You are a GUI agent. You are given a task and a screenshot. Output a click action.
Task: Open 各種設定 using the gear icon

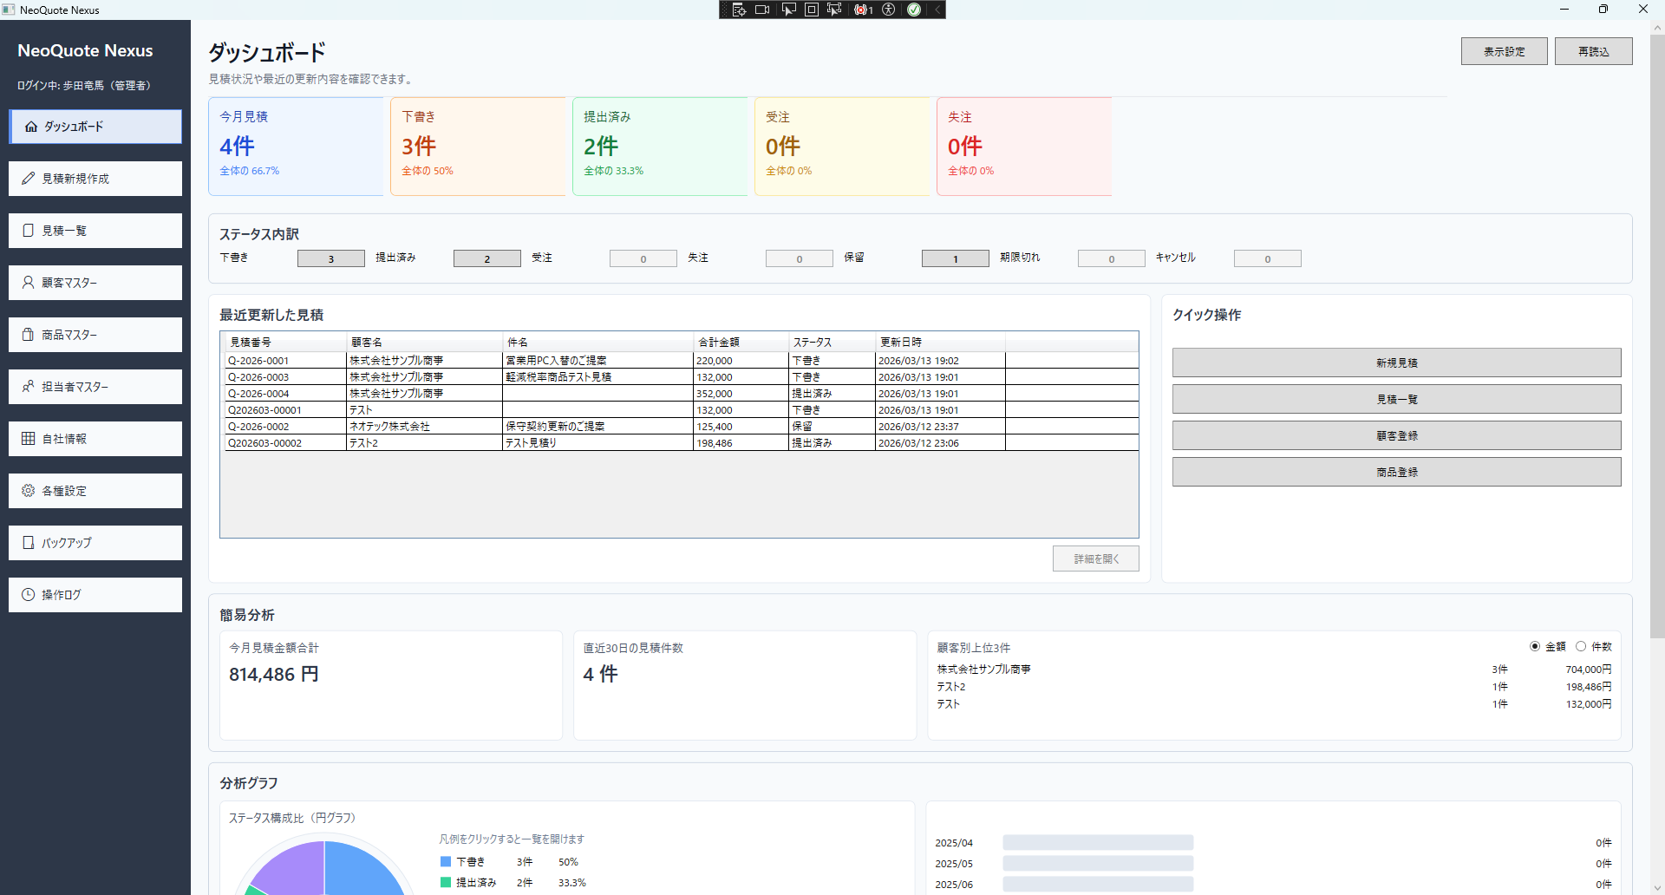[29, 491]
